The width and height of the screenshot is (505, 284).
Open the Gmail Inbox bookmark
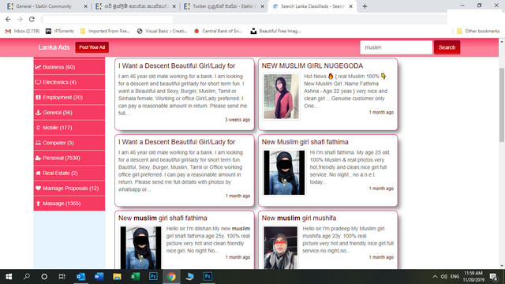(22, 32)
